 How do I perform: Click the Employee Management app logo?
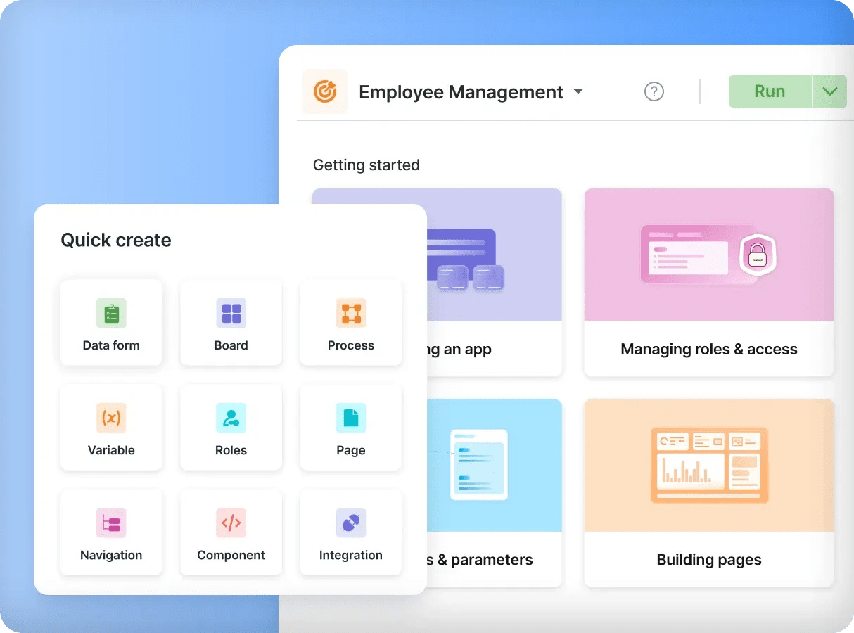[324, 91]
